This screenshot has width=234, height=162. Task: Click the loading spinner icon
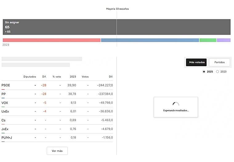(x=175, y=104)
